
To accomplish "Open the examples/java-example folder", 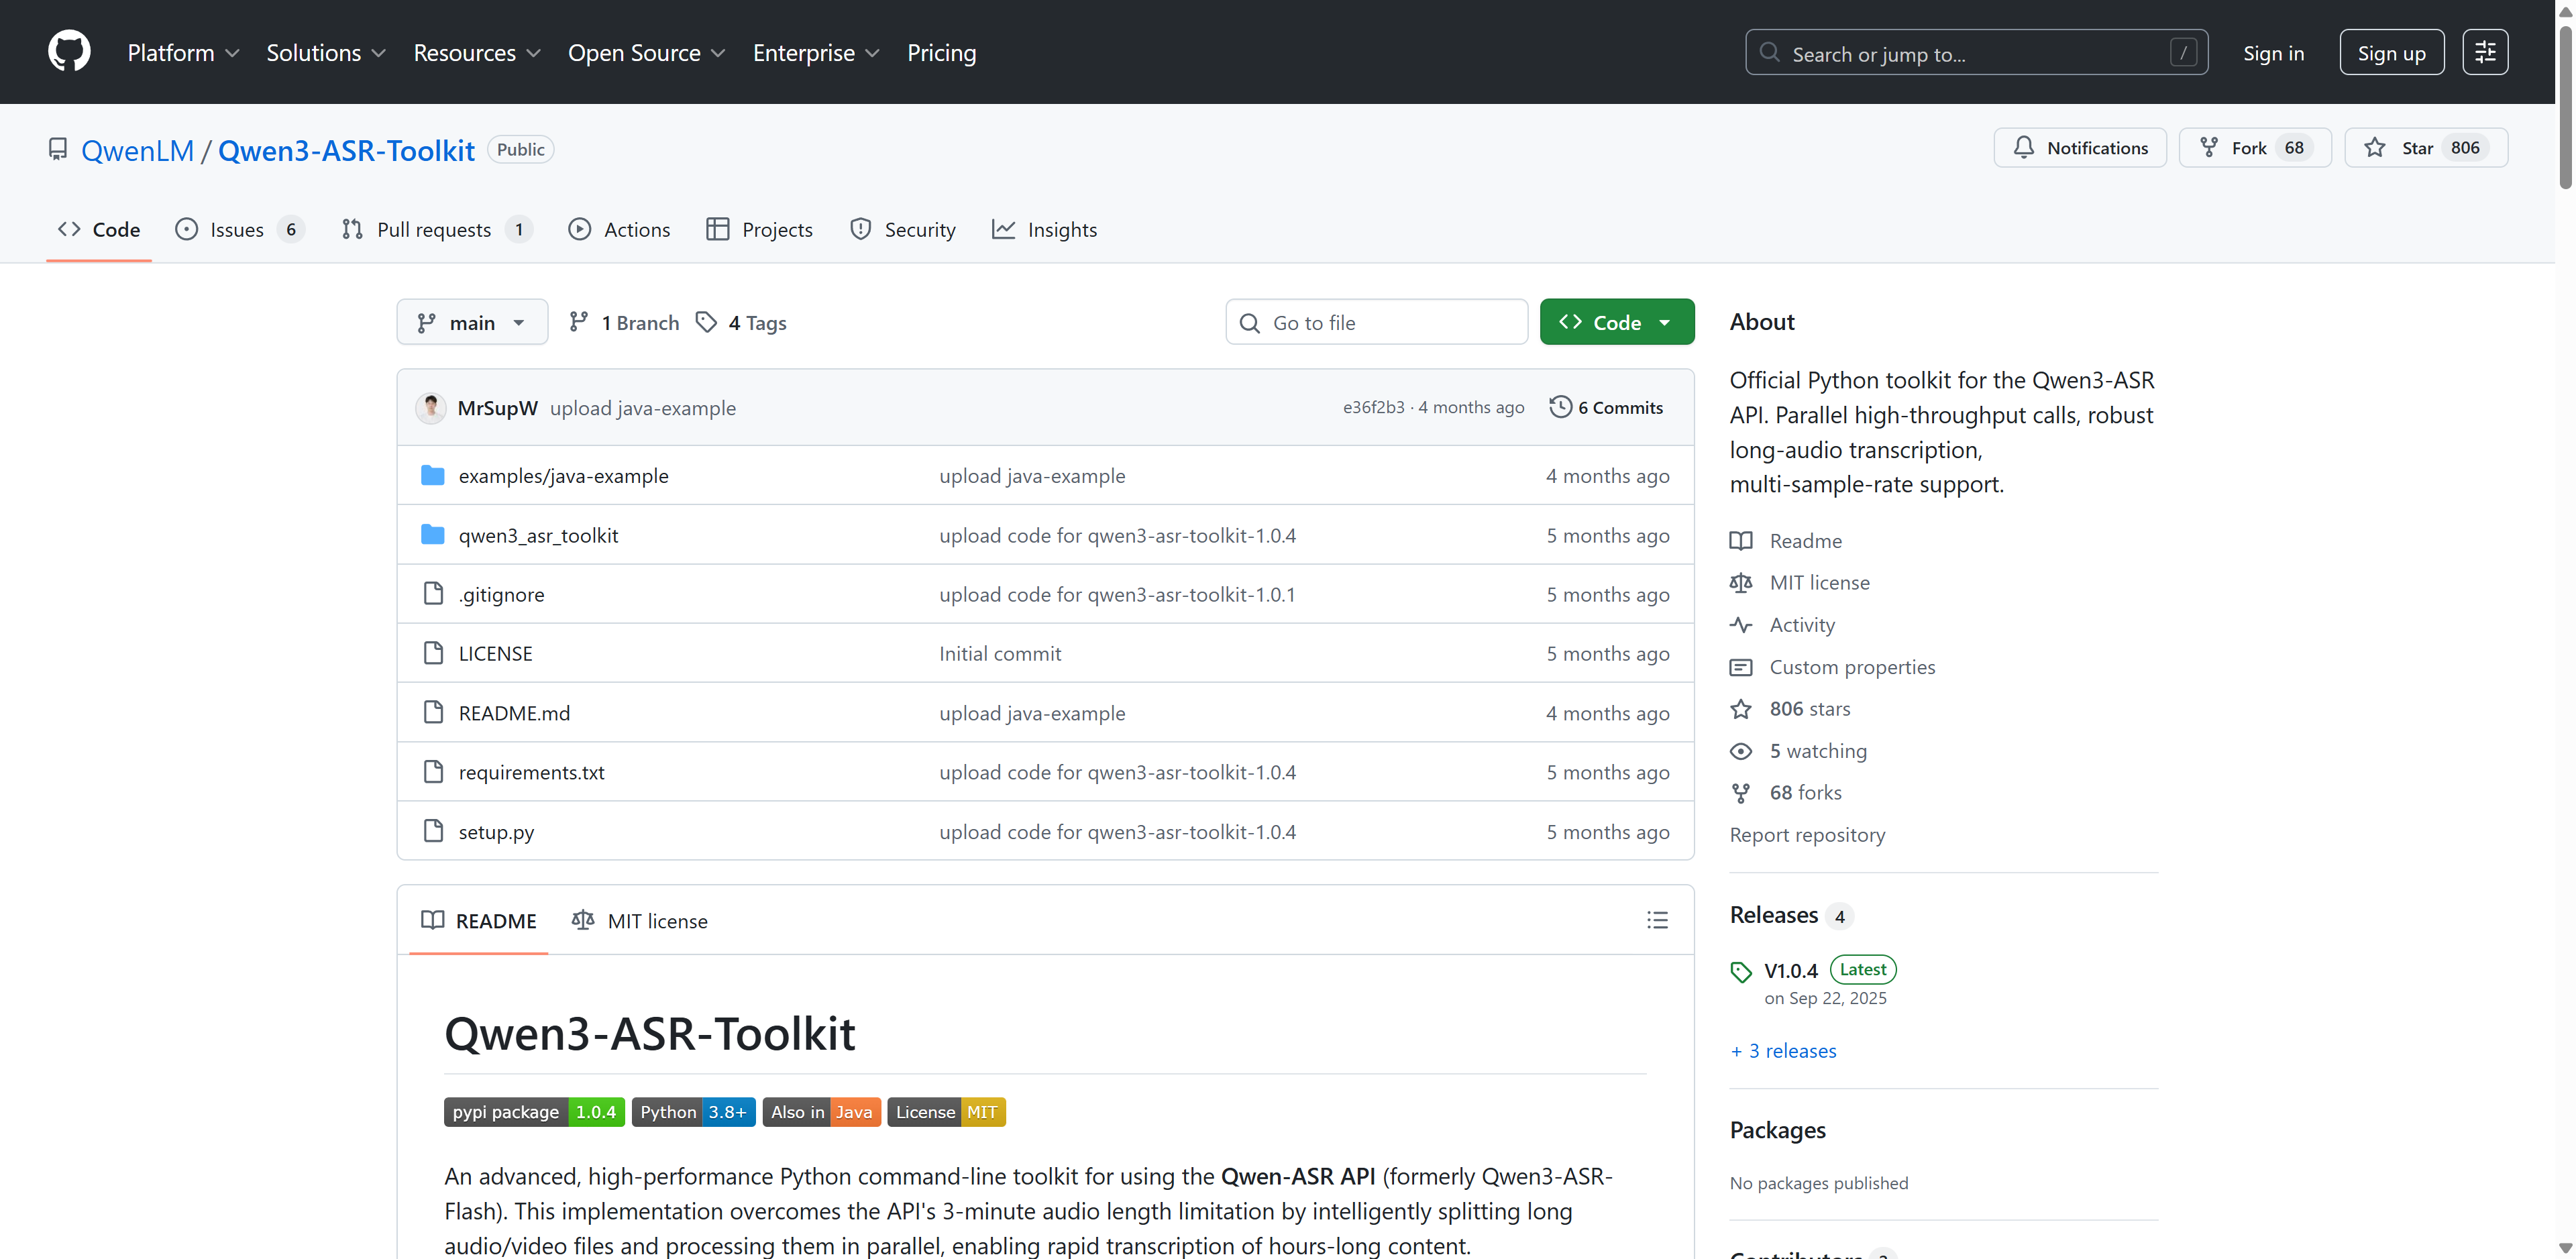I will [563, 476].
